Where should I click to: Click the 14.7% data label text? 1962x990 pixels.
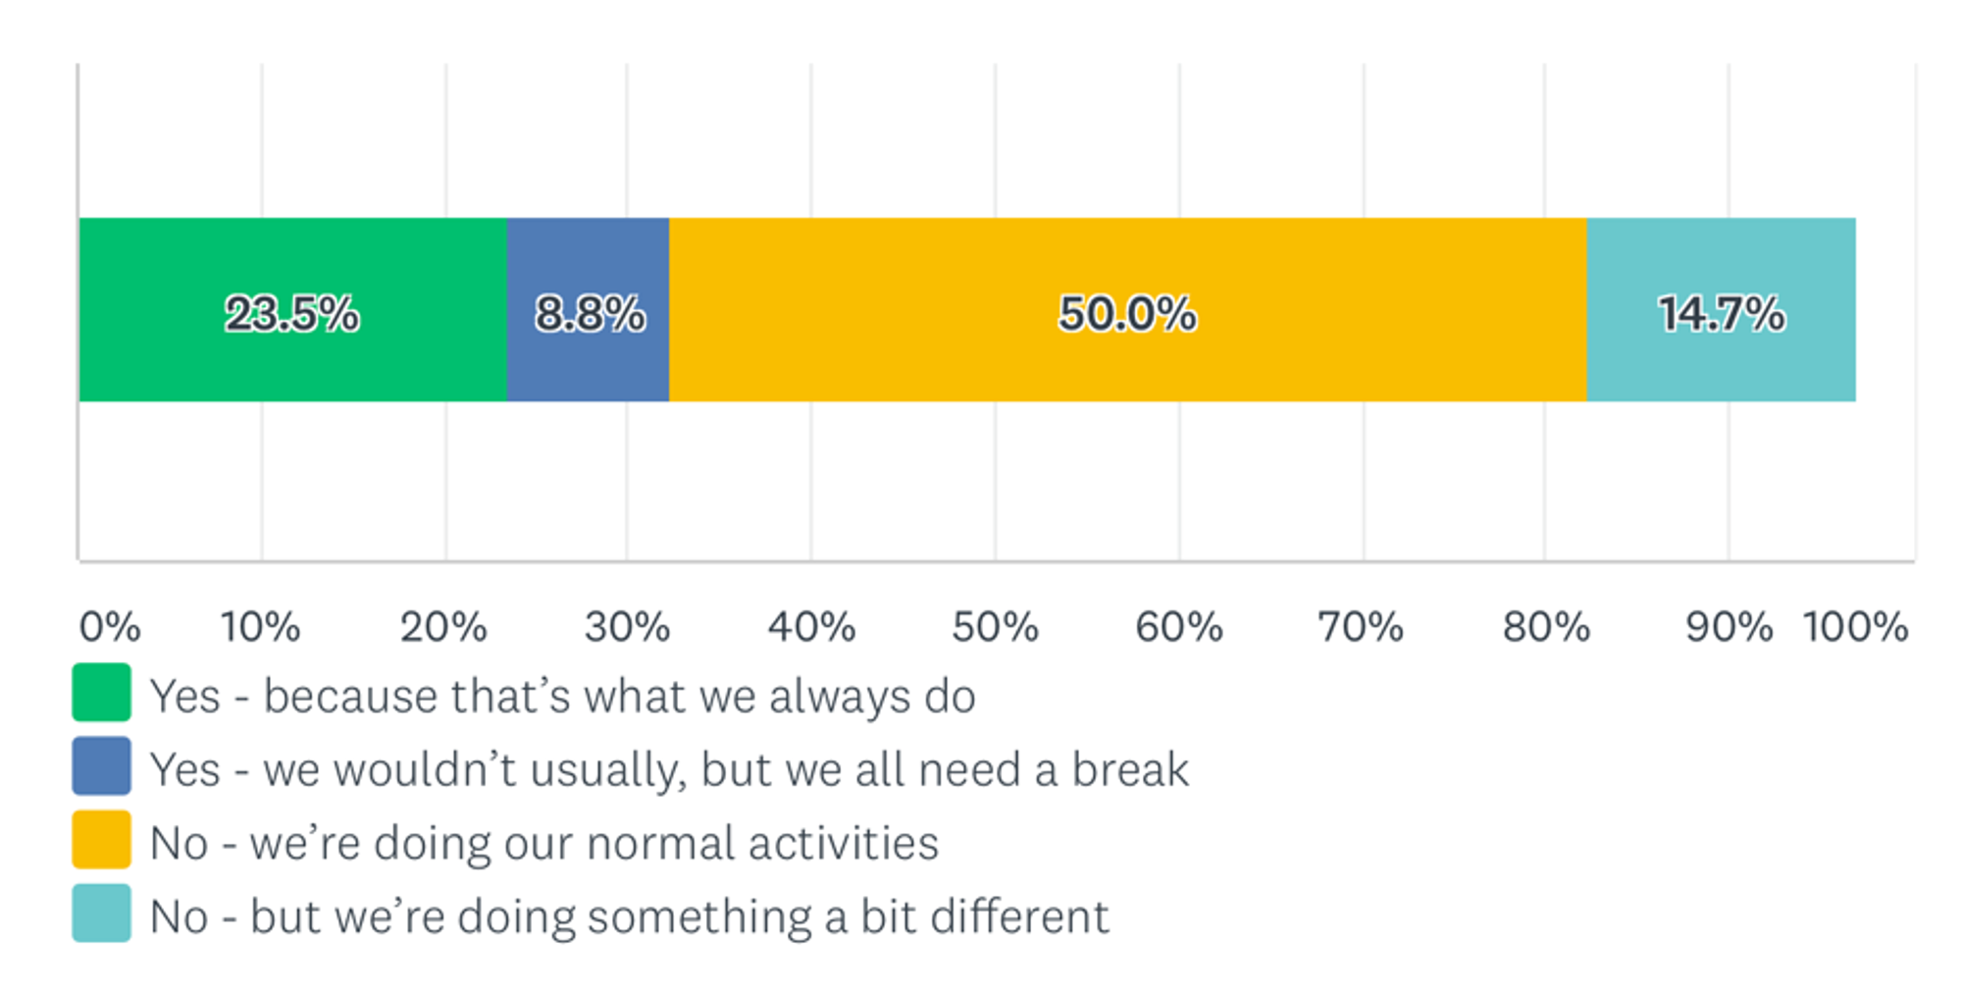coord(1722,315)
